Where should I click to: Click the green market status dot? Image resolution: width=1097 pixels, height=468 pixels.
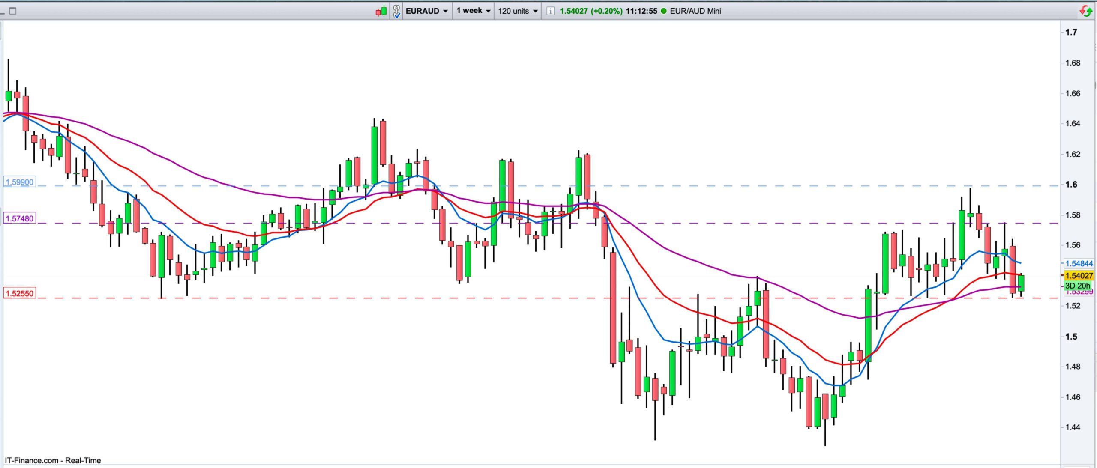[x=664, y=11]
